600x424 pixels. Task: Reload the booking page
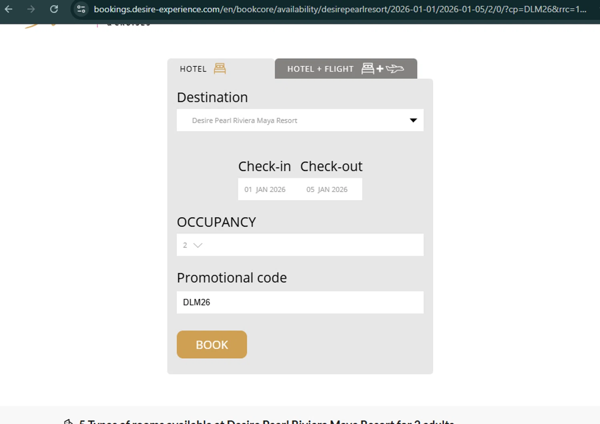pyautogui.click(x=54, y=9)
